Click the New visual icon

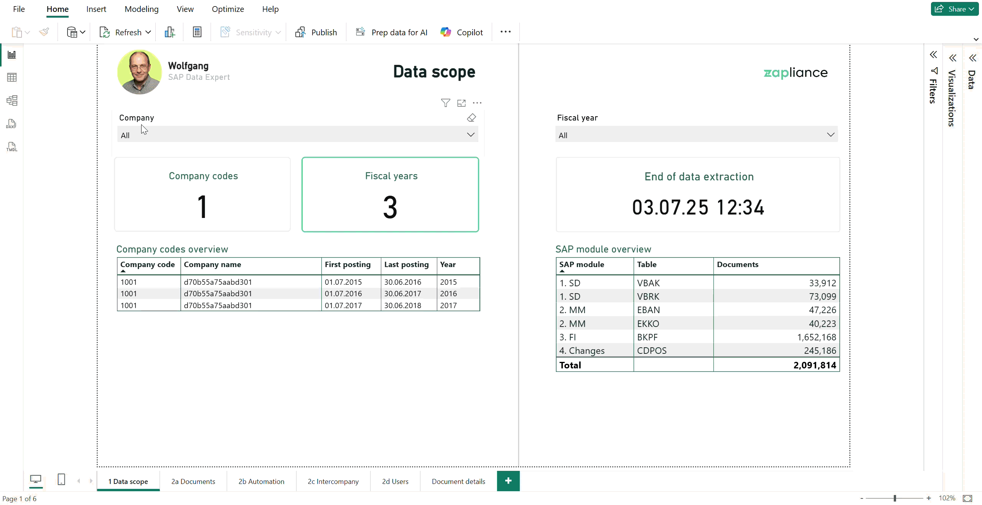[170, 32]
